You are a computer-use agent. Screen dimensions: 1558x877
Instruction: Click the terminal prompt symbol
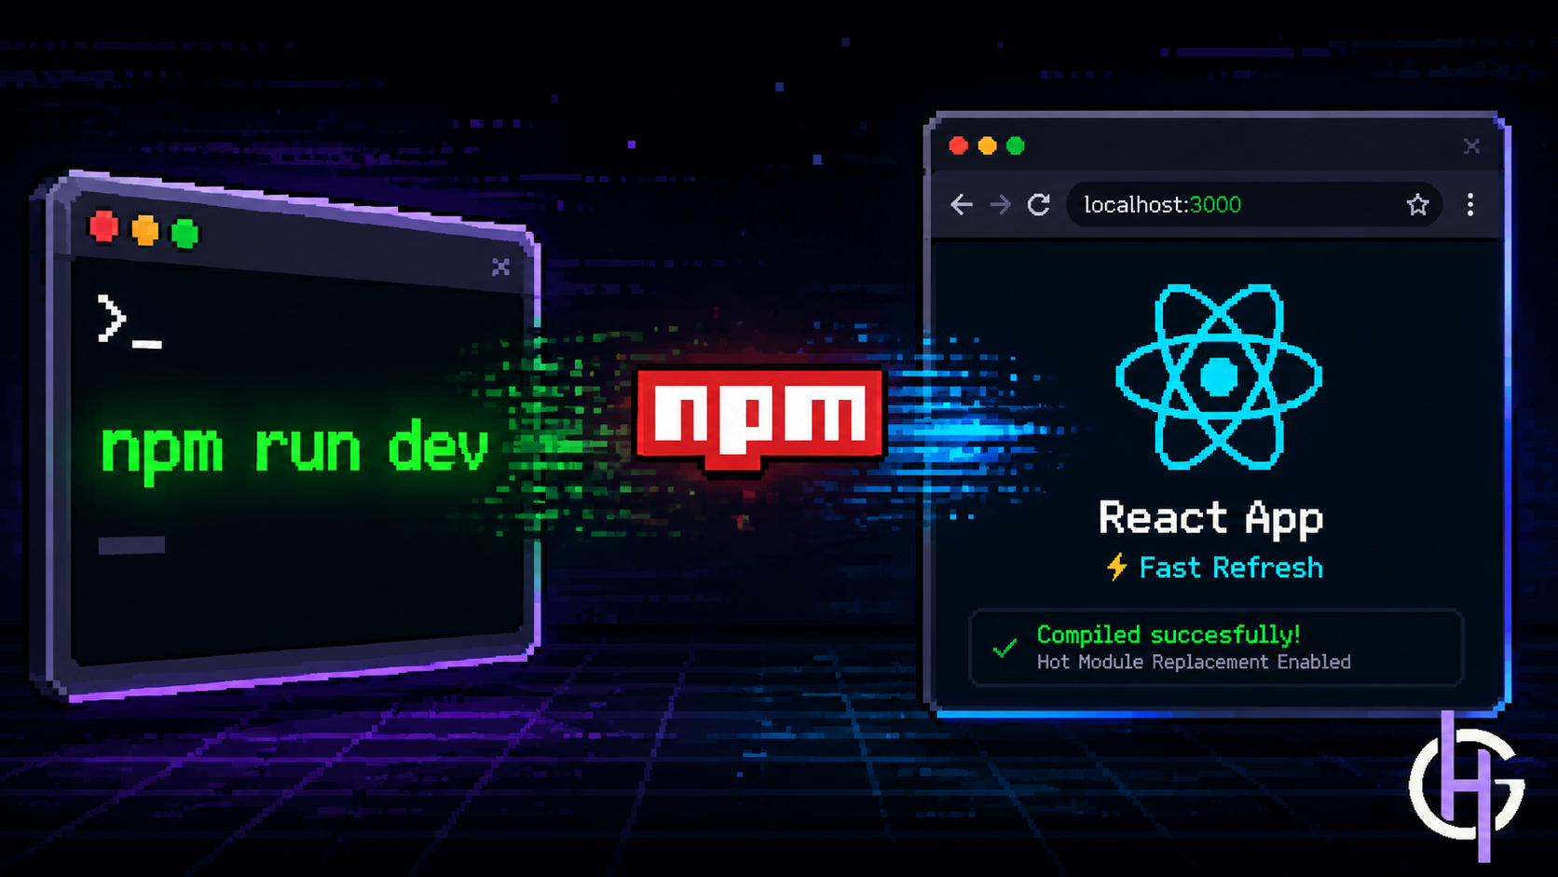pyautogui.click(x=129, y=322)
